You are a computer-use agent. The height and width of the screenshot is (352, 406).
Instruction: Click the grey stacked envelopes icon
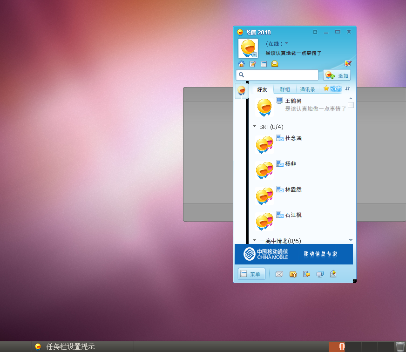[279, 274]
